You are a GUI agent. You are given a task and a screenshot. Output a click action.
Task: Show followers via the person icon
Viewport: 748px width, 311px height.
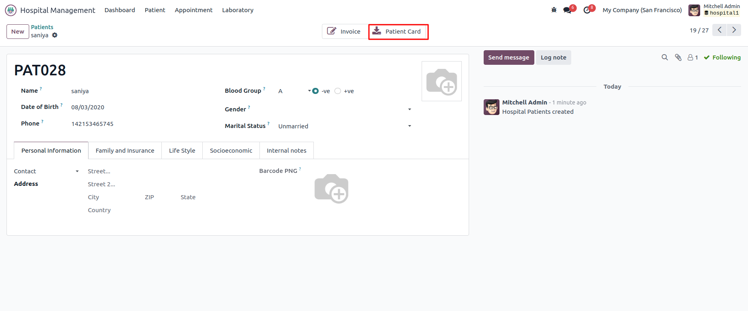692,58
